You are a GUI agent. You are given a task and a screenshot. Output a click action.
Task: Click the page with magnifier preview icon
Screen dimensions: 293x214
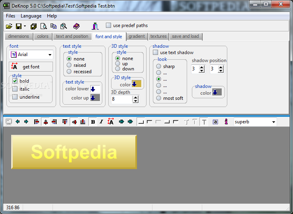(x=43, y=26)
